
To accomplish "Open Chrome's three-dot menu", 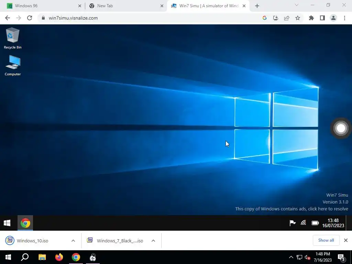I will [344, 18].
